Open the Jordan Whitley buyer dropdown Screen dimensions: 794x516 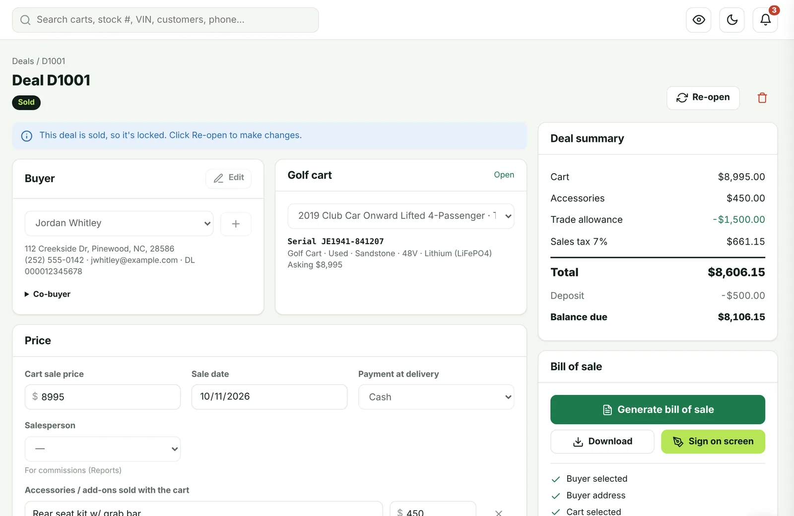(x=119, y=224)
